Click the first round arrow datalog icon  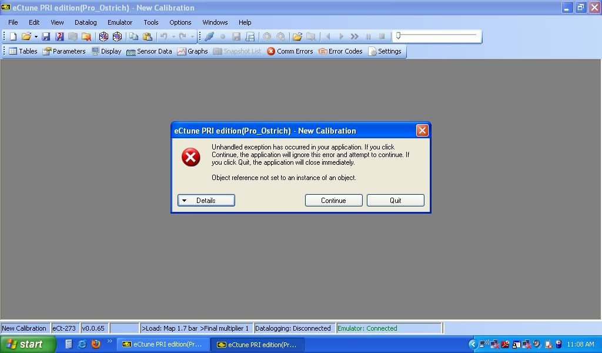[x=267, y=36]
